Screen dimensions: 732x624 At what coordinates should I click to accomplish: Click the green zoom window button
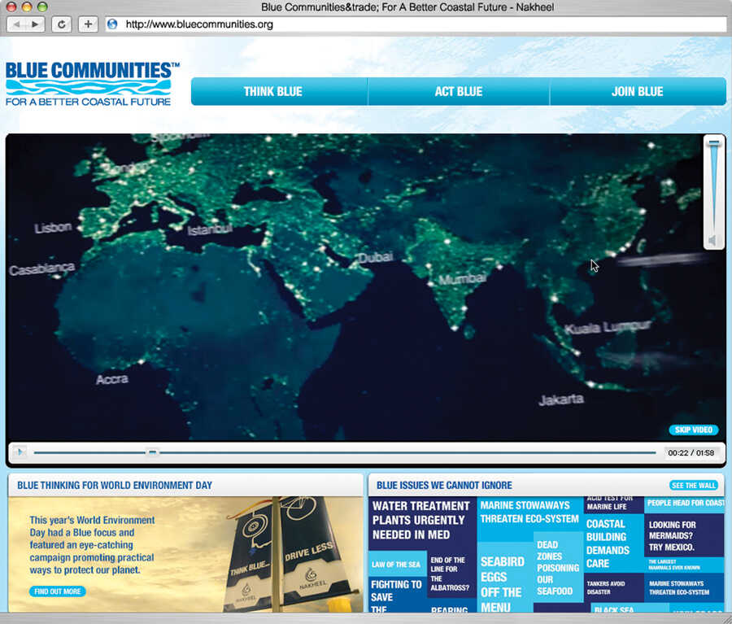pos(42,7)
